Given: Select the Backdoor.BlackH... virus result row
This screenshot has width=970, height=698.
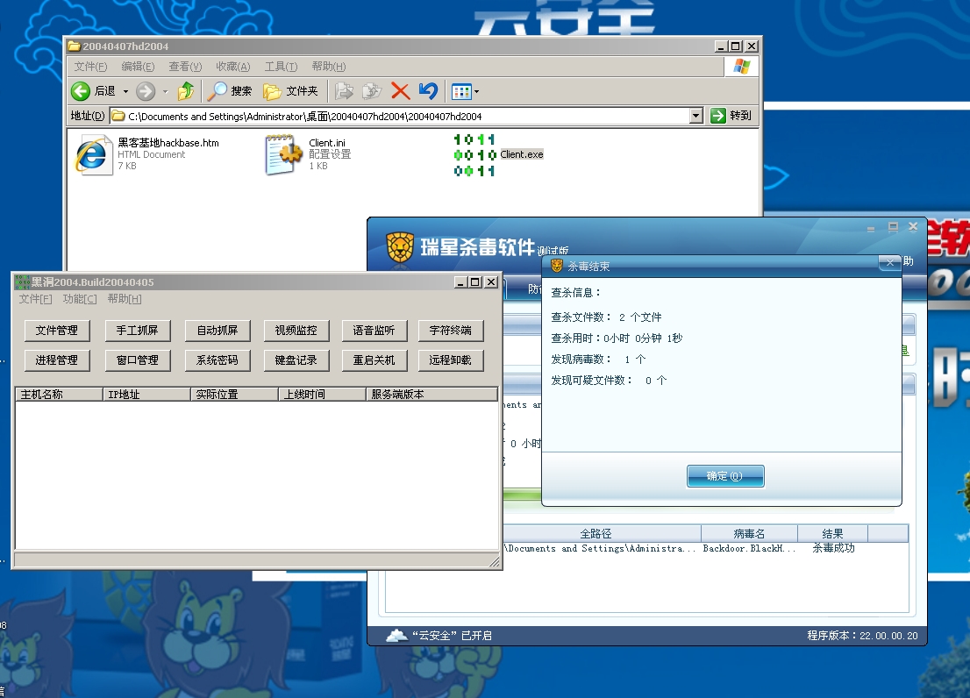Looking at the screenshot, I should click(706, 548).
